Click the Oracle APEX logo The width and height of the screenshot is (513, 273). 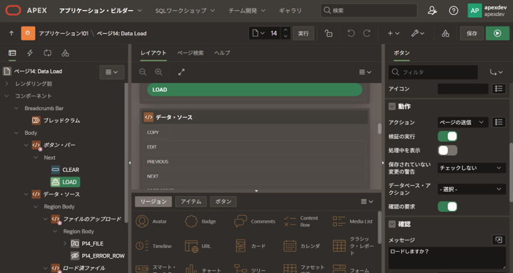click(x=13, y=10)
